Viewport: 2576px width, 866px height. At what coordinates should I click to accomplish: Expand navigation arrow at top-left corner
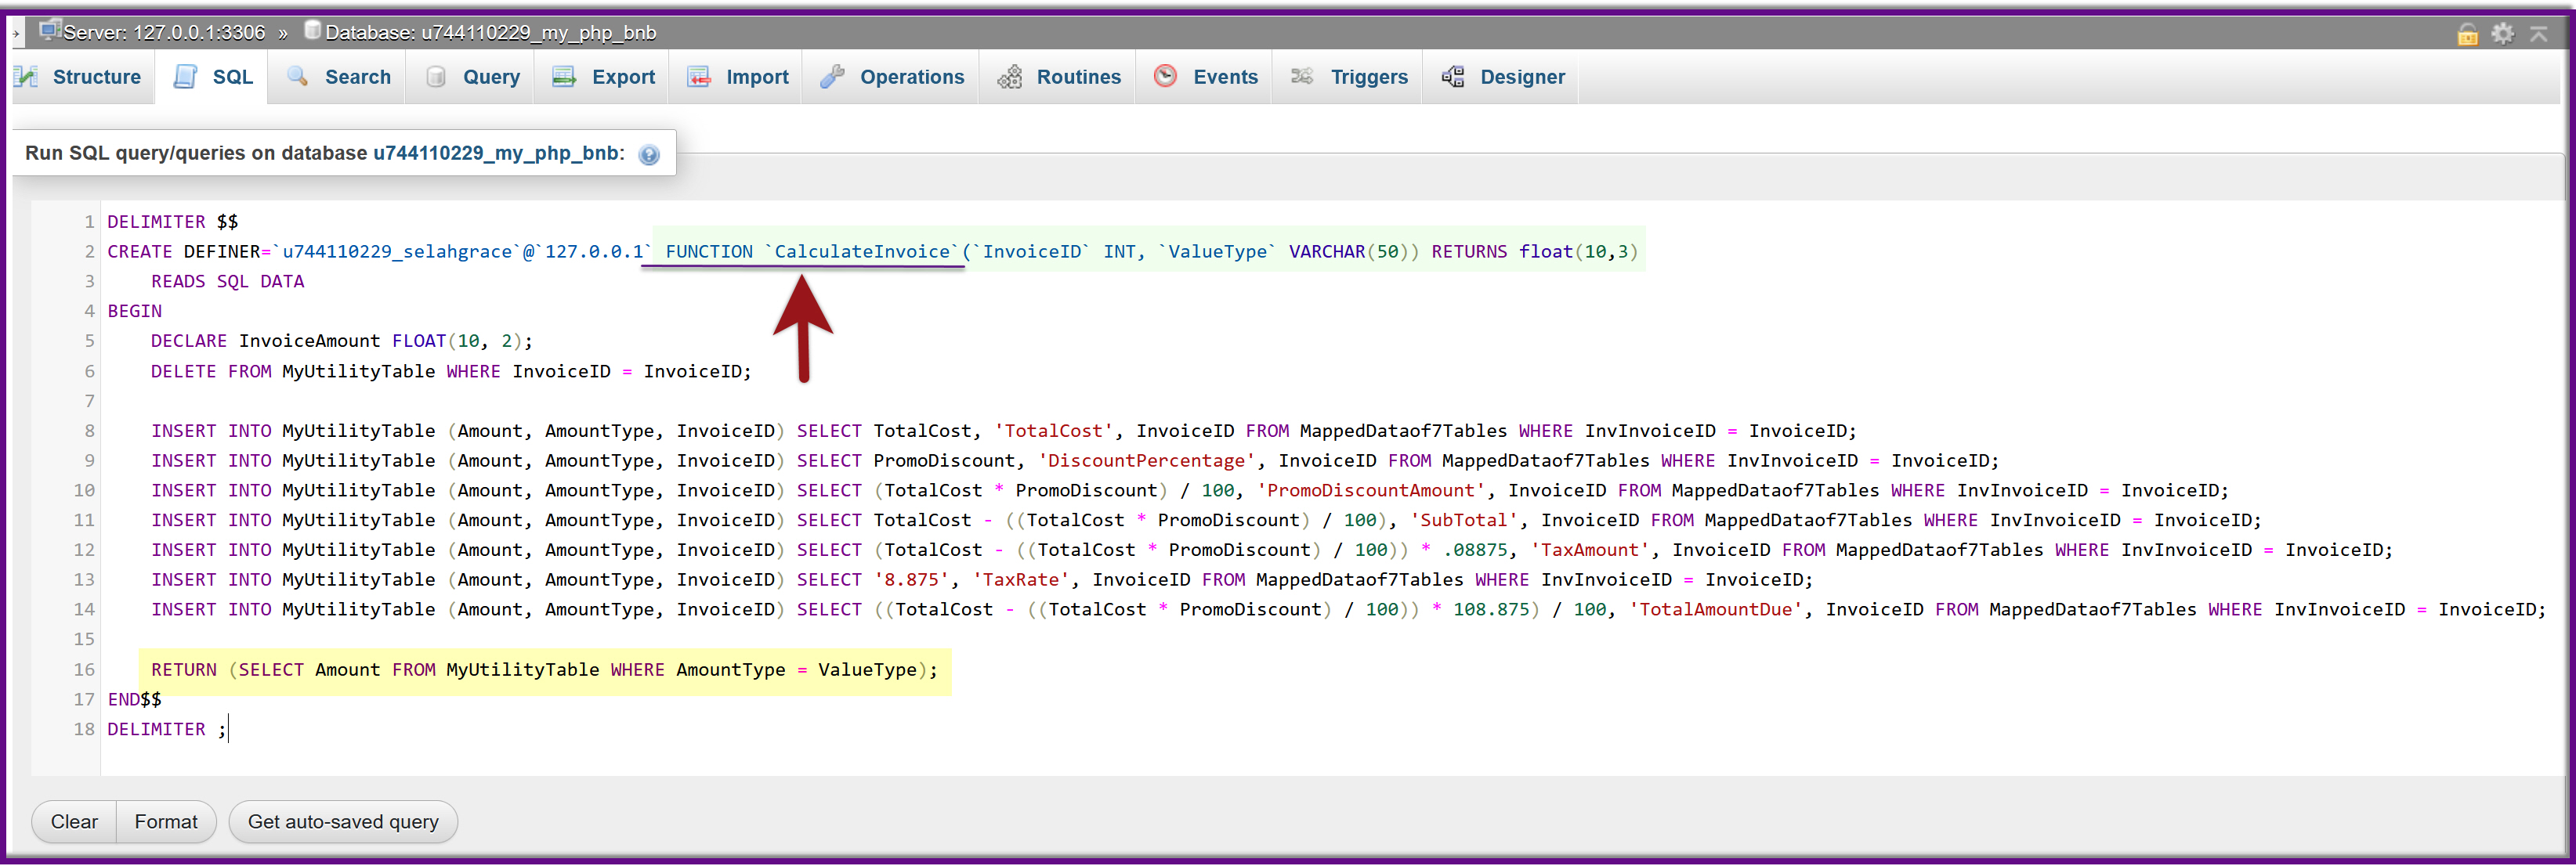(16, 34)
